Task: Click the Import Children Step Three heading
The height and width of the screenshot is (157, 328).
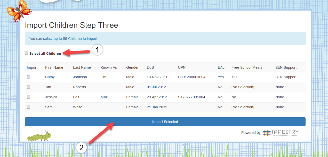Action: click(x=71, y=25)
